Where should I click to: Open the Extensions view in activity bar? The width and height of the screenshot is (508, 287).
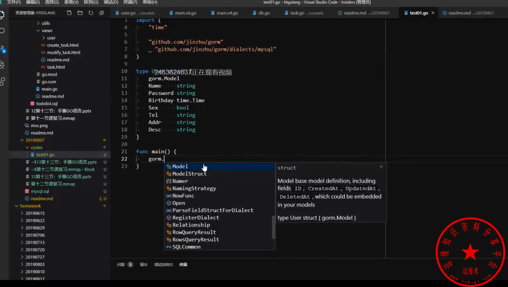[x=2, y=81]
